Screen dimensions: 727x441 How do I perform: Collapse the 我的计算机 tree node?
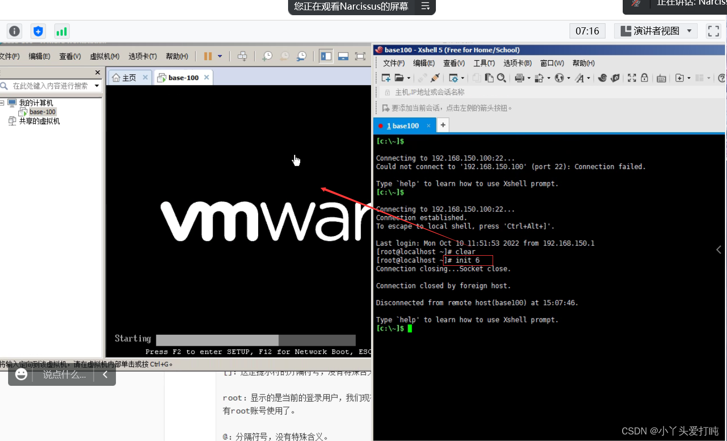[2, 103]
